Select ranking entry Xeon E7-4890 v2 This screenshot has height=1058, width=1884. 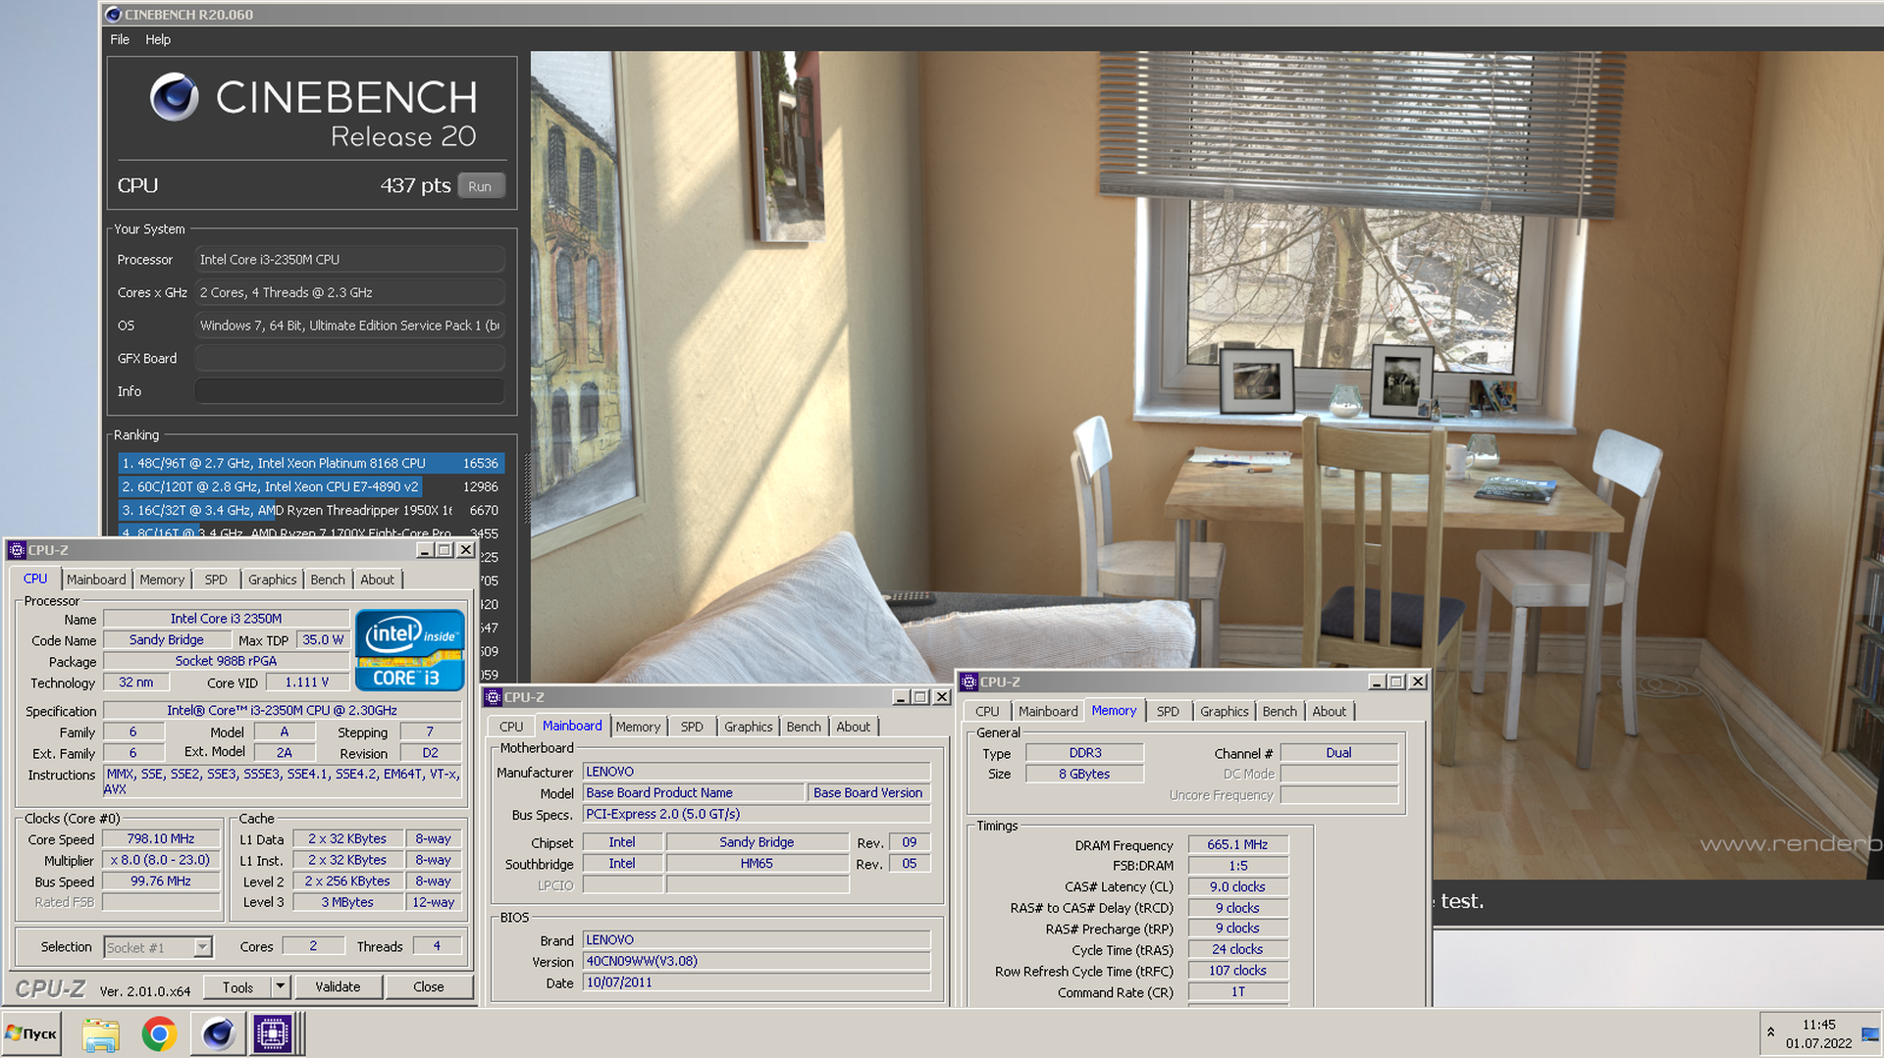[x=310, y=486]
